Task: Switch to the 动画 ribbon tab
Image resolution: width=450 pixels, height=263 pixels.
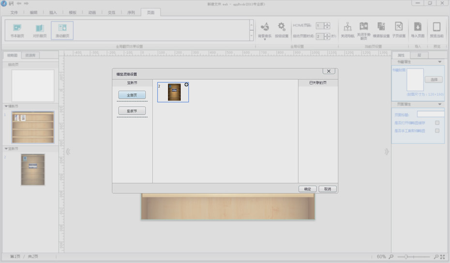Action: [92, 13]
